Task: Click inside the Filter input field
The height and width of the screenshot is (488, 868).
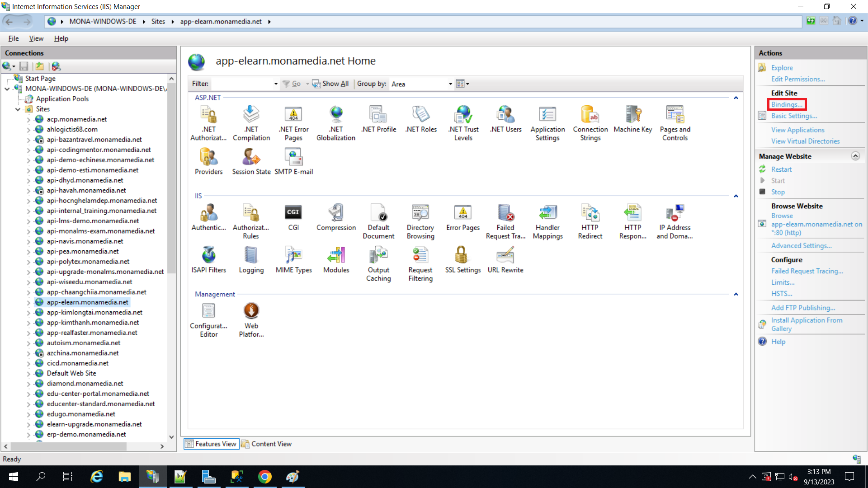Action: click(242, 84)
